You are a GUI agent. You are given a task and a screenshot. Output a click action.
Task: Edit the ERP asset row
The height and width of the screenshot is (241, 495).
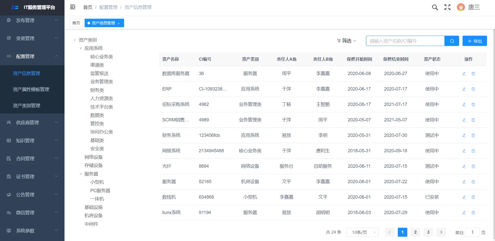coord(464,89)
